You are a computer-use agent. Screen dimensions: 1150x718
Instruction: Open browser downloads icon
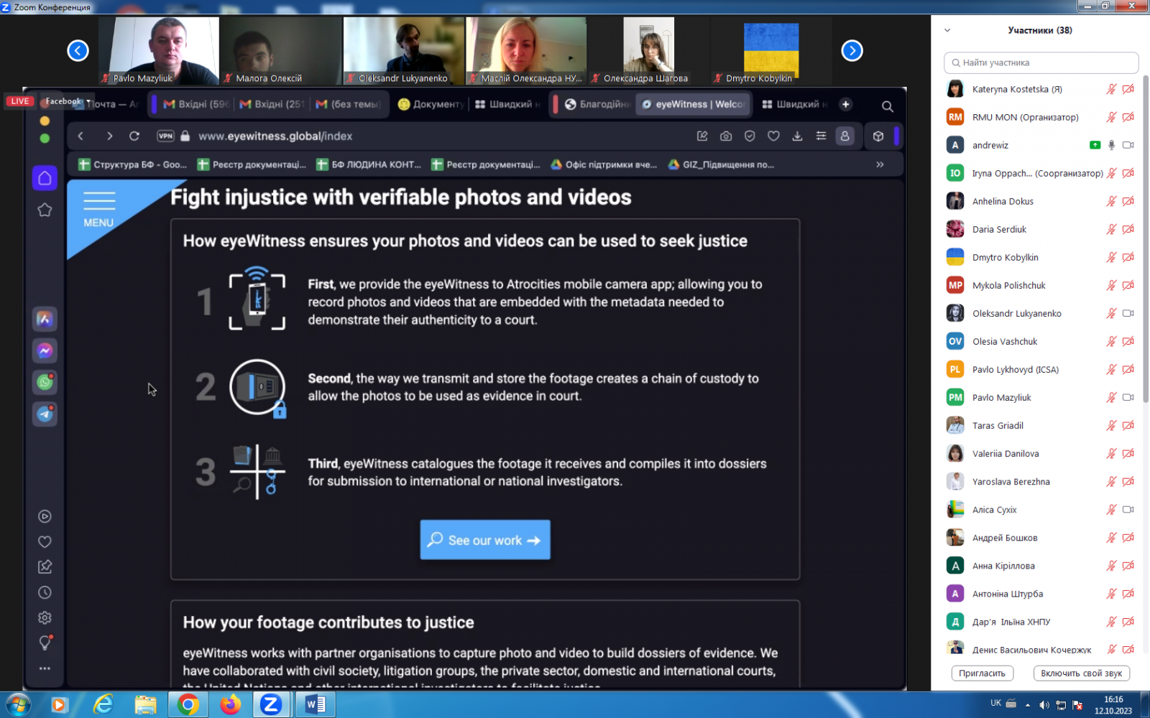(797, 136)
